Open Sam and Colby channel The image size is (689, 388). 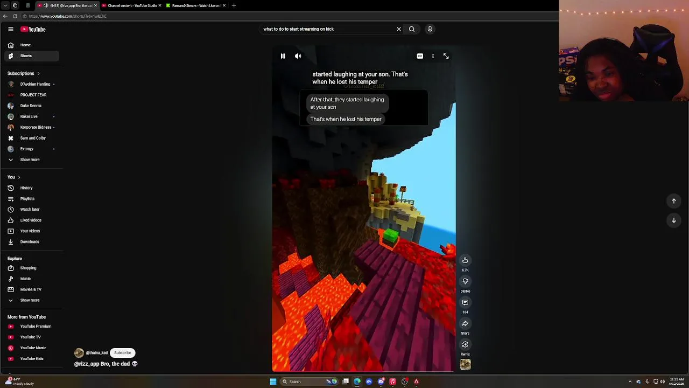point(33,138)
